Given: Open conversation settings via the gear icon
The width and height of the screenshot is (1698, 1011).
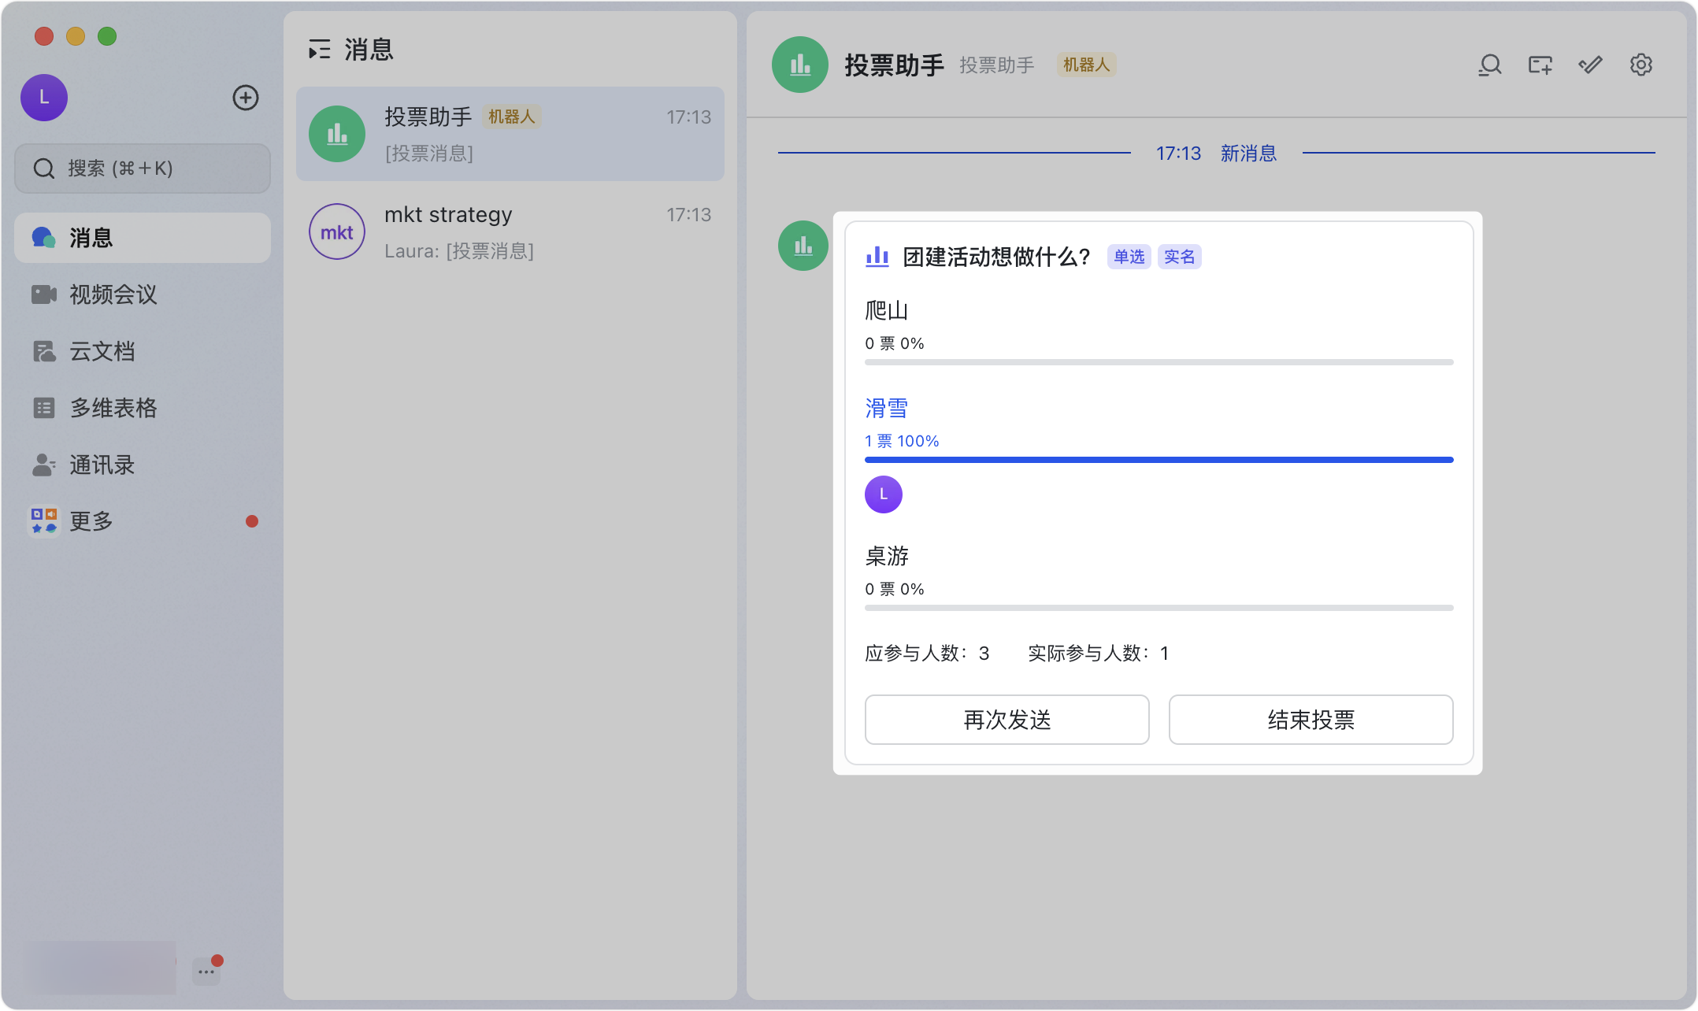Looking at the screenshot, I should (x=1641, y=65).
